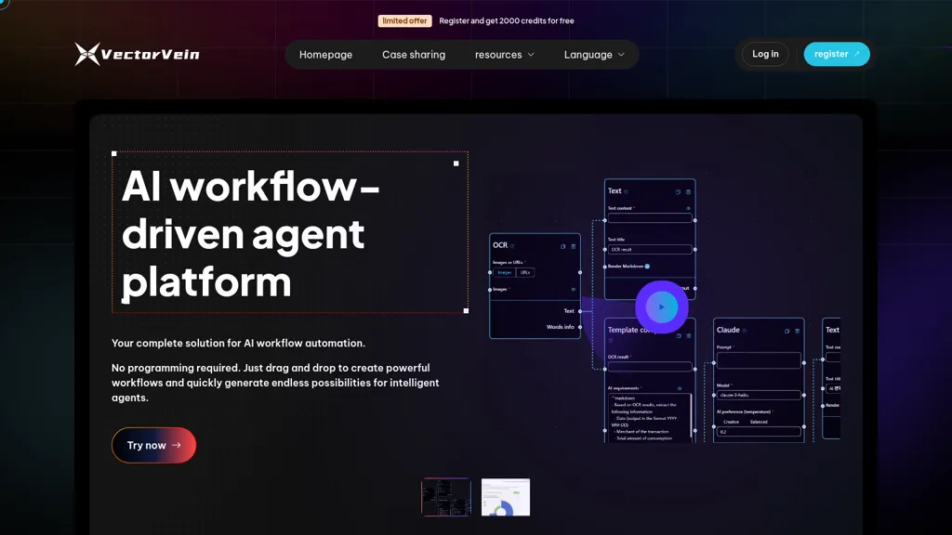Click the 'Your complete solution' tagline text
Screen dimensions: 952x535
coord(239,344)
